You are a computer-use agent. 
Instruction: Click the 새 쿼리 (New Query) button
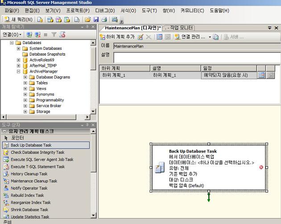pyautogui.click(x=18, y=19)
